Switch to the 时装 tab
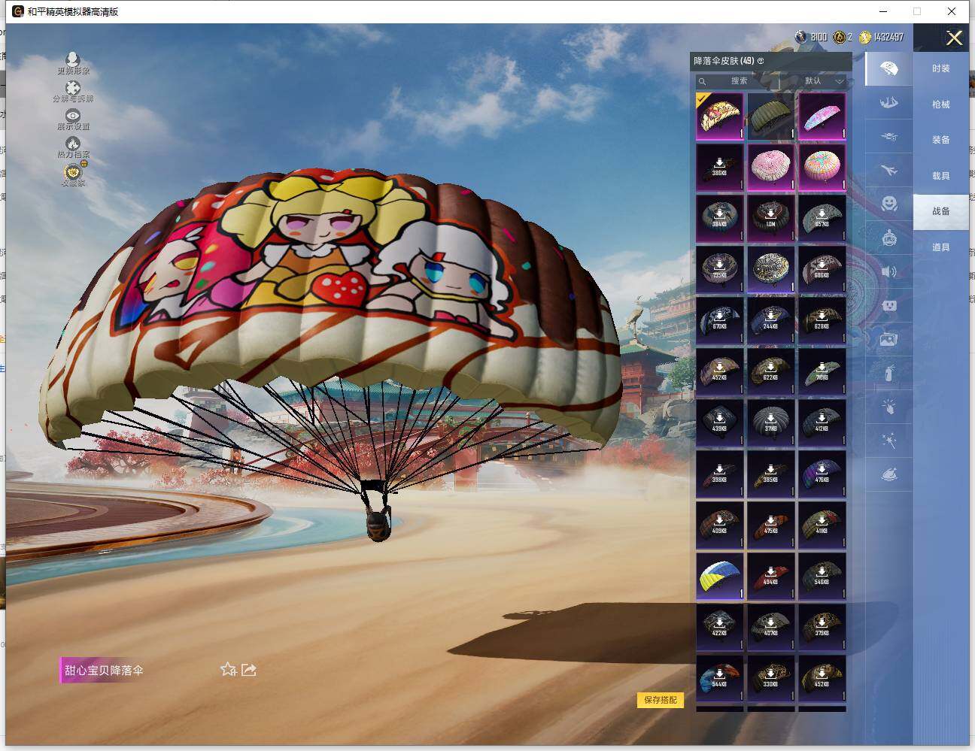This screenshot has width=975, height=751. pyautogui.click(x=941, y=68)
